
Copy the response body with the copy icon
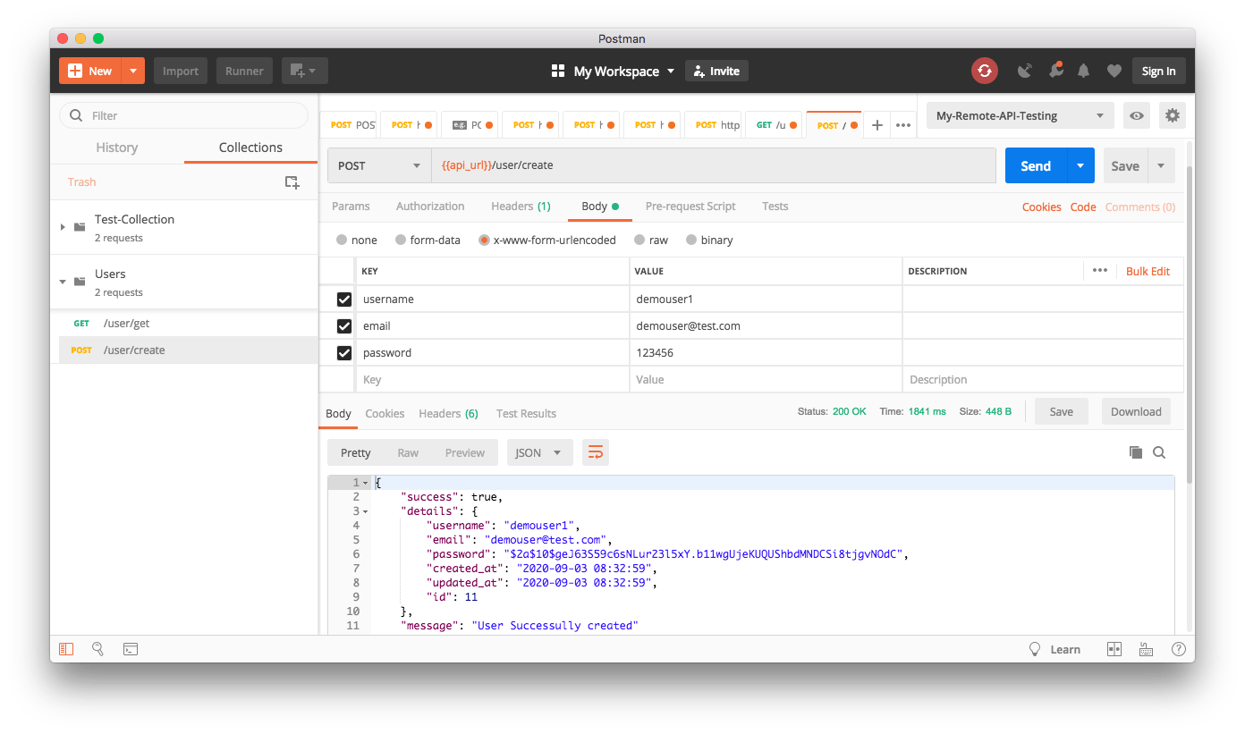[x=1136, y=452]
